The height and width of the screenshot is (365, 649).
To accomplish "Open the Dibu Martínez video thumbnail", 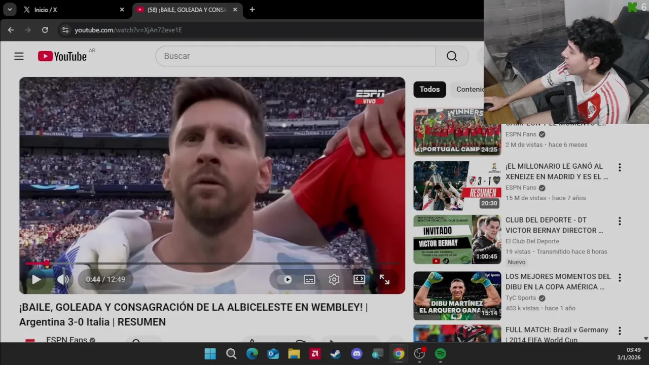I will (457, 296).
